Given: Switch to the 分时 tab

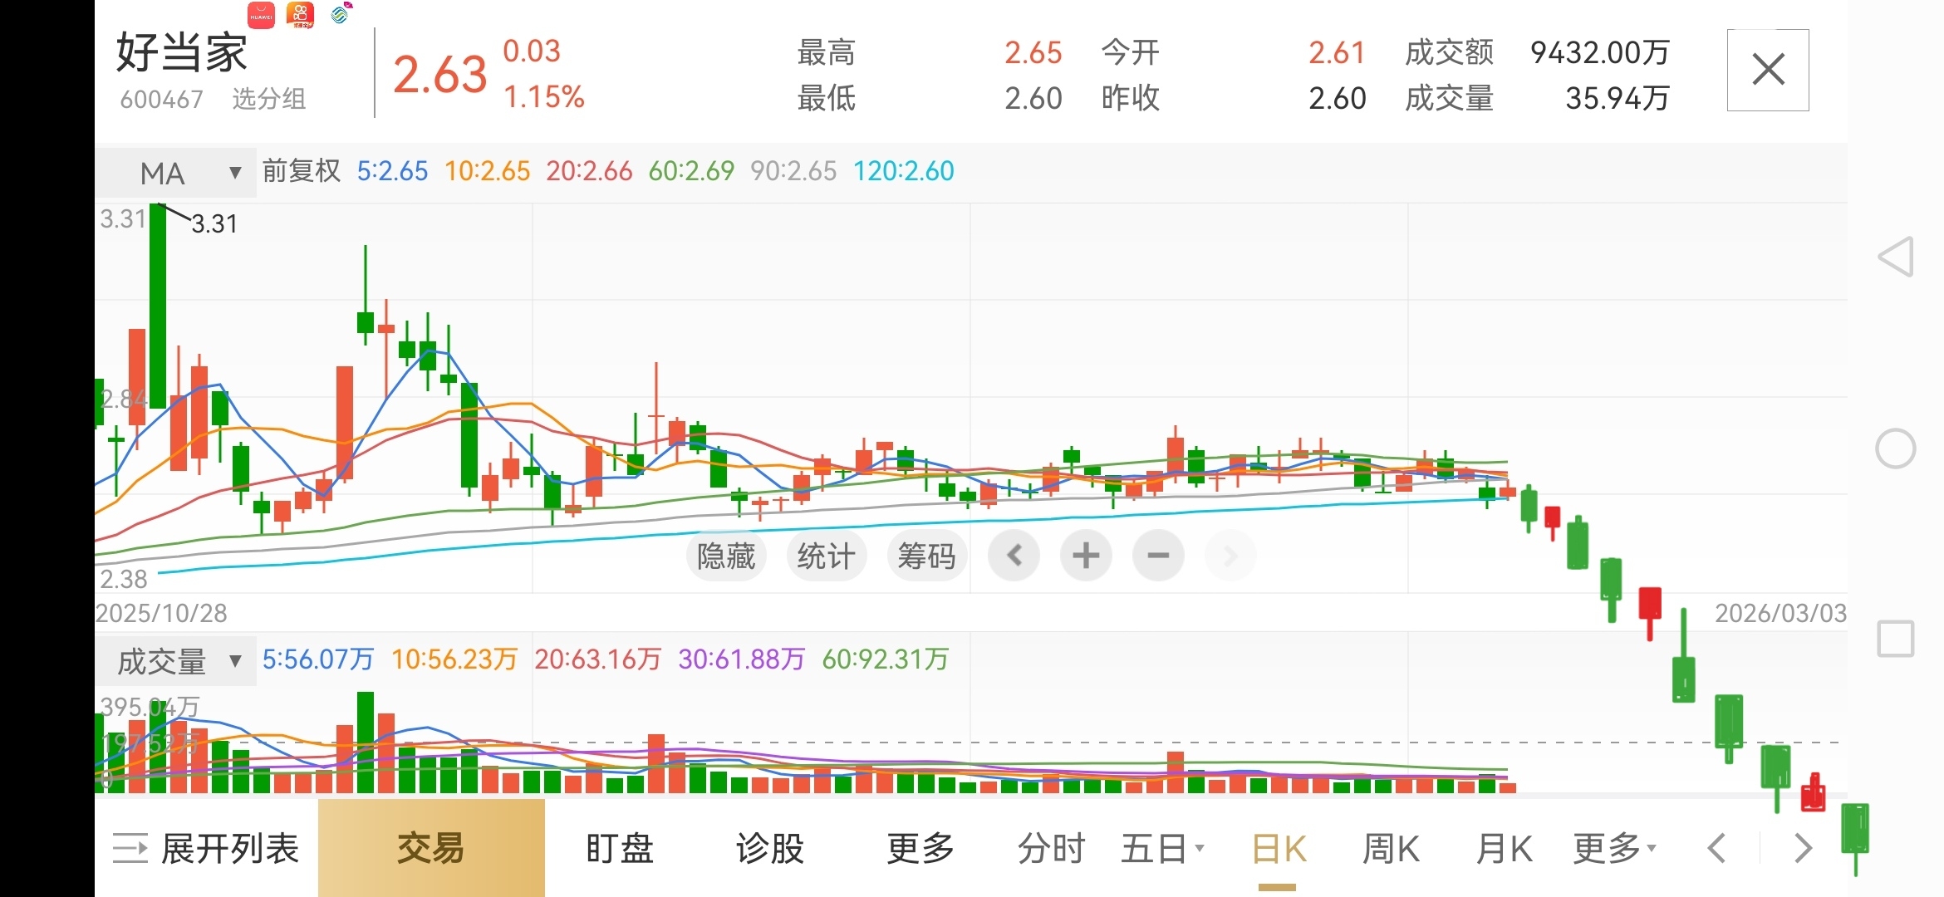Looking at the screenshot, I should click(1051, 849).
